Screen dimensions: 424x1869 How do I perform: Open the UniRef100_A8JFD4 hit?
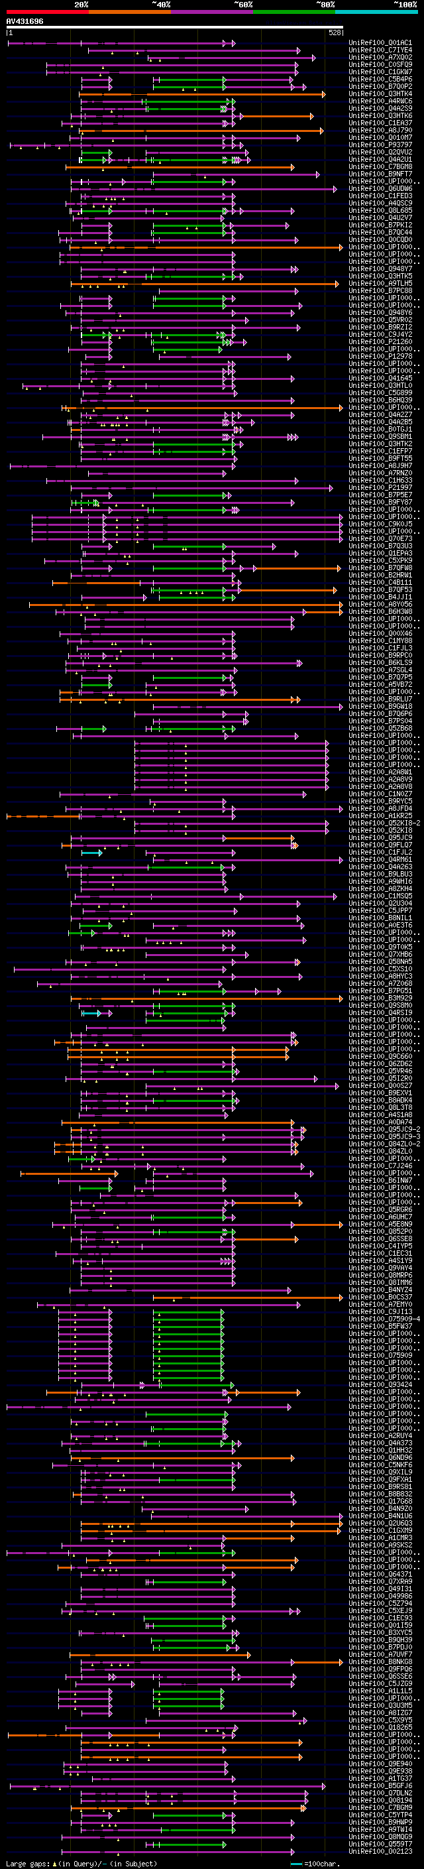pyautogui.click(x=380, y=809)
